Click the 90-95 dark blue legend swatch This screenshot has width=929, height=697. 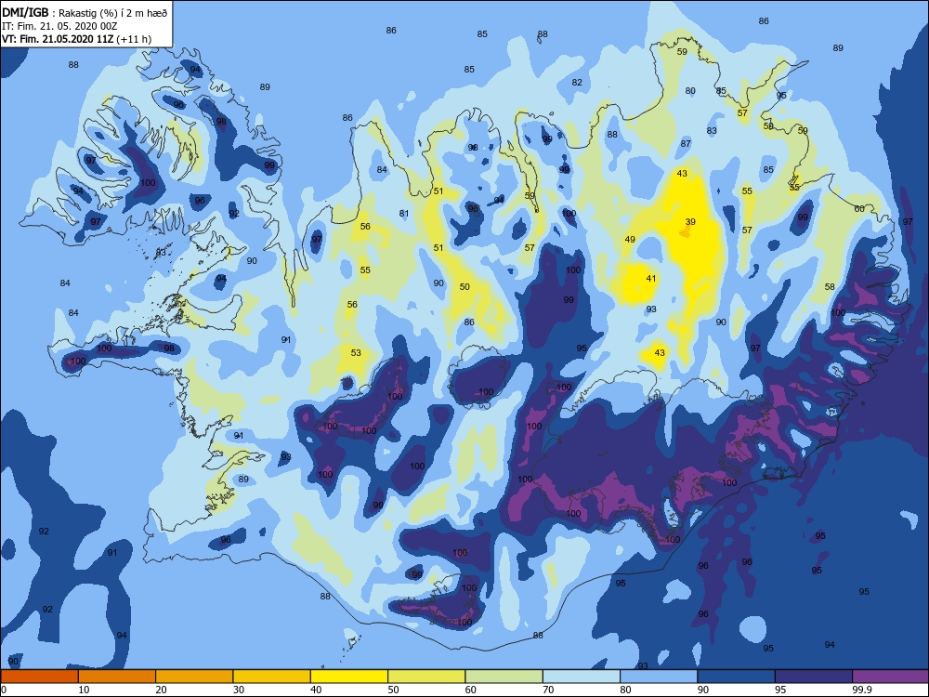pos(737,677)
